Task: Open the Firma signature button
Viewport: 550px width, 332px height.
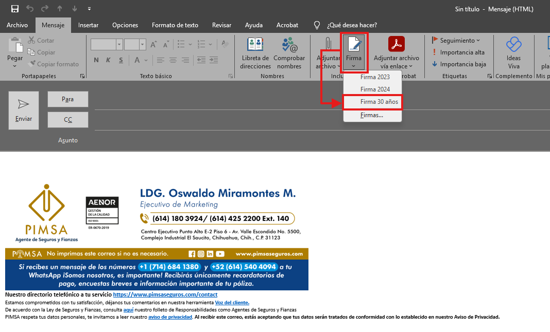Action: tap(354, 52)
